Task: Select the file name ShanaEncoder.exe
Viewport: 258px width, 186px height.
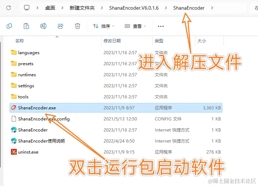Action: 37,108
